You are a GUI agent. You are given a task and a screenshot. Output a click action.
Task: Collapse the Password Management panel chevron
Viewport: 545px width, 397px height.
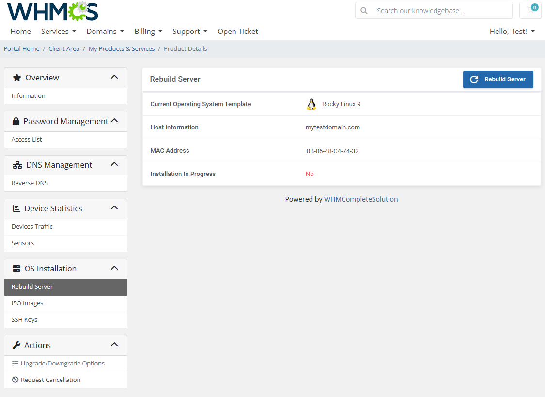click(x=114, y=121)
